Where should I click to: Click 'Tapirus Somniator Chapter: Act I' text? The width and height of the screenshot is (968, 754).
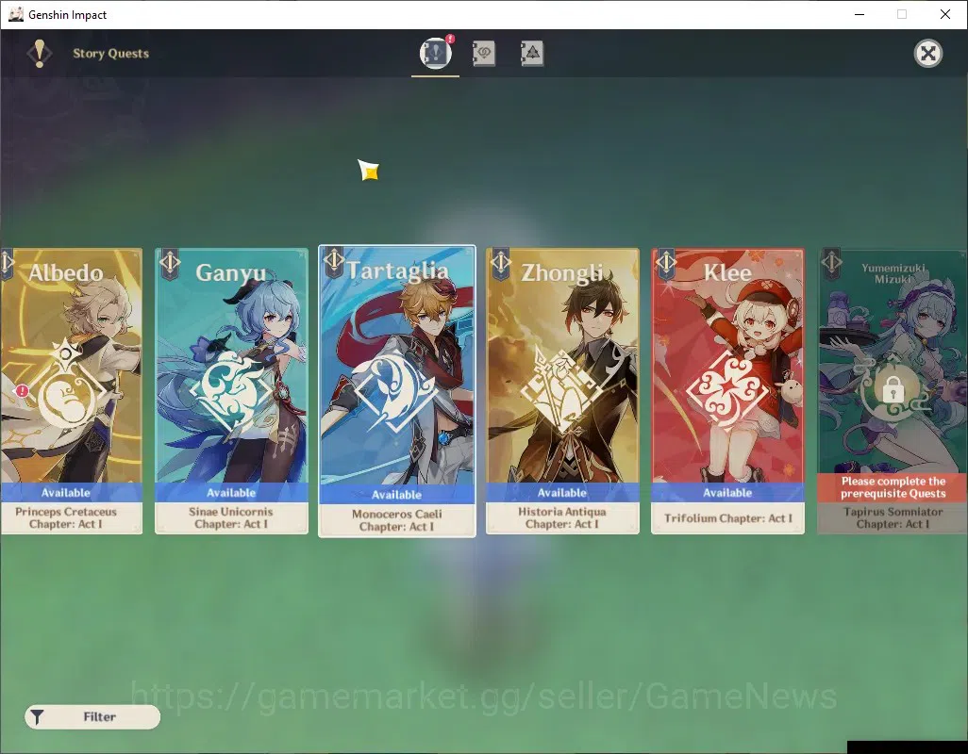(893, 517)
